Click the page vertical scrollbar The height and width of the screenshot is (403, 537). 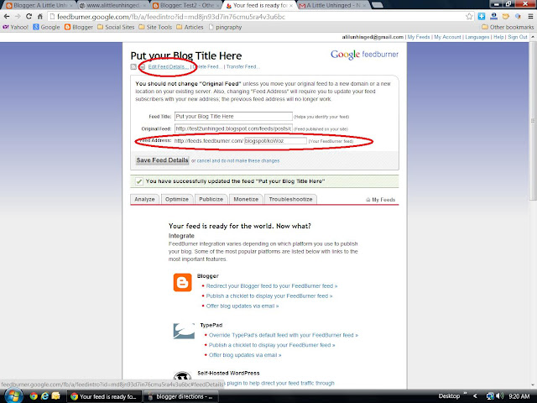[534, 120]
